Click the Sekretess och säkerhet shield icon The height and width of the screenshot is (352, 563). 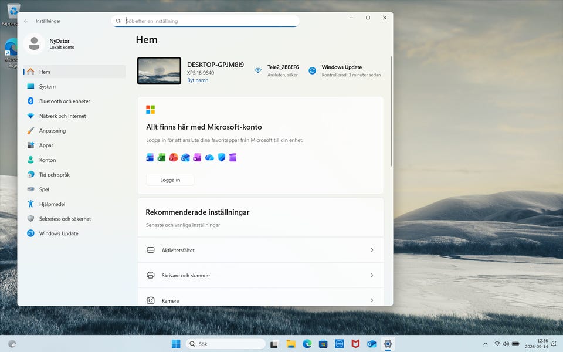(31, 219)
